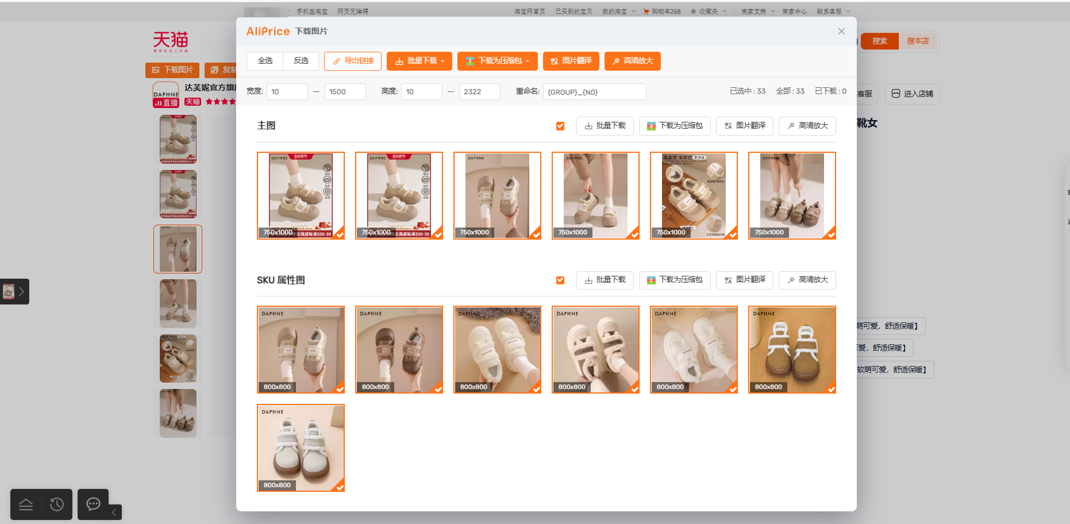The height and width of the screenshot is (524, 1070).
Task: Click the stacked layers icon at bottom left
Action: 26,504
